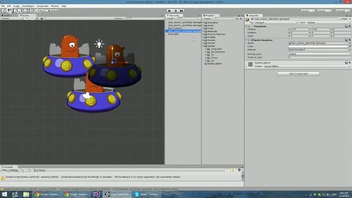Open the Edit menu

[x=9, y=6]
